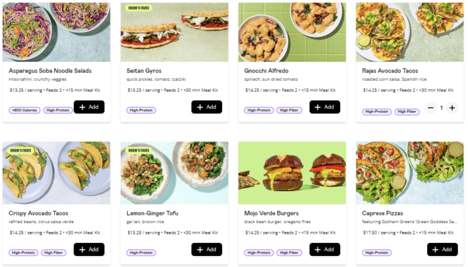468x267 pixels.
Task: Decrease Rajas Avocado Tacos quantity
Action: point(430,108)
